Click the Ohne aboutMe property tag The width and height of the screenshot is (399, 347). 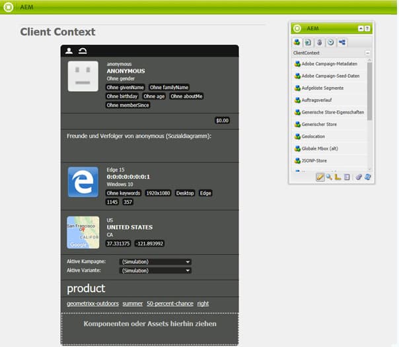(x=186, y=96)
